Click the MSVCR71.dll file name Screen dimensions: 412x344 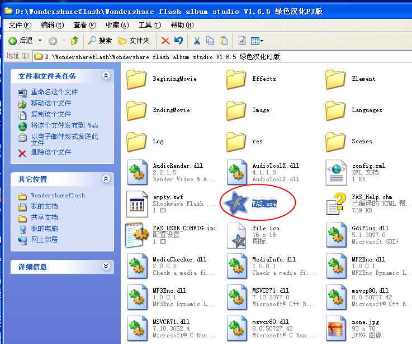[x=171, y=322]
